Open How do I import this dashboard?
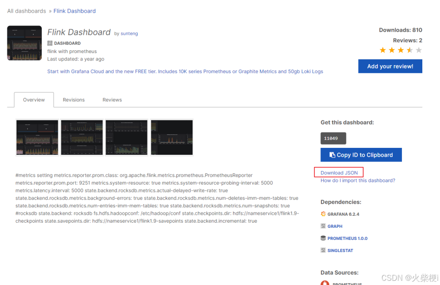The image size is (440, 285). tap(358, 180)
